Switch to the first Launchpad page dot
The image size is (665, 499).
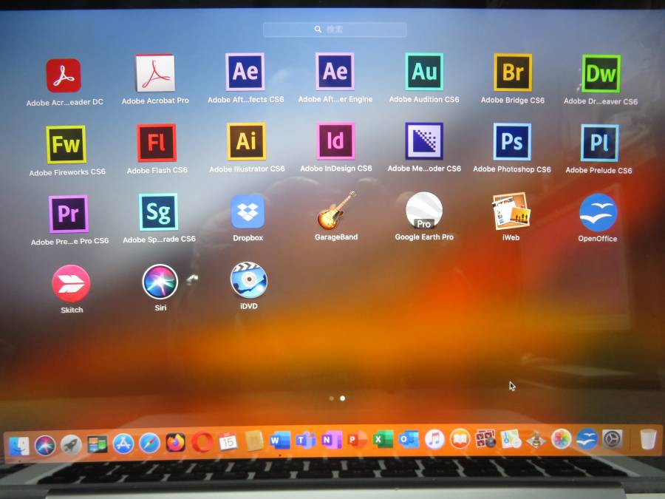tap(332, 398)
